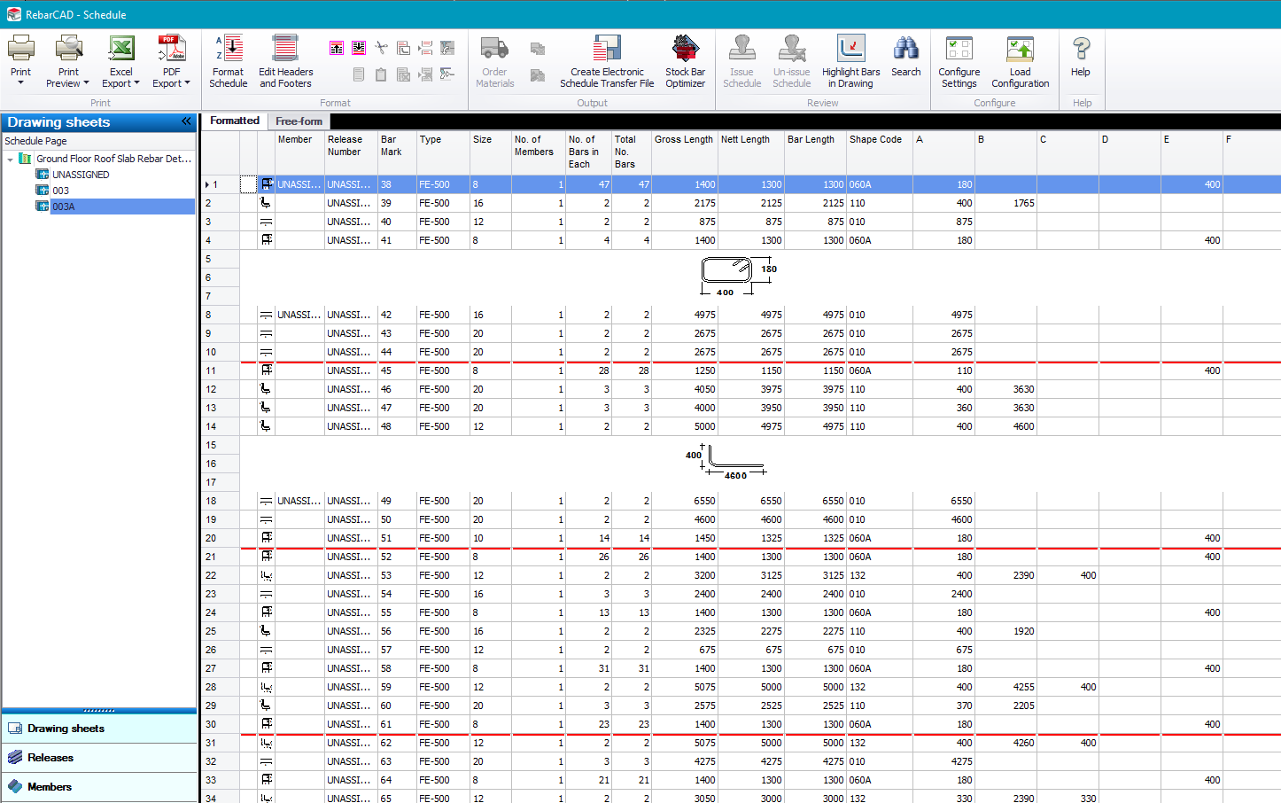Switch to the Free-form tab
This screenshot has height=803, width=1281.
299,121
